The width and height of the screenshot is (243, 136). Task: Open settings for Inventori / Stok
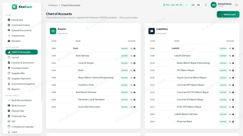[x=134, y=85]
